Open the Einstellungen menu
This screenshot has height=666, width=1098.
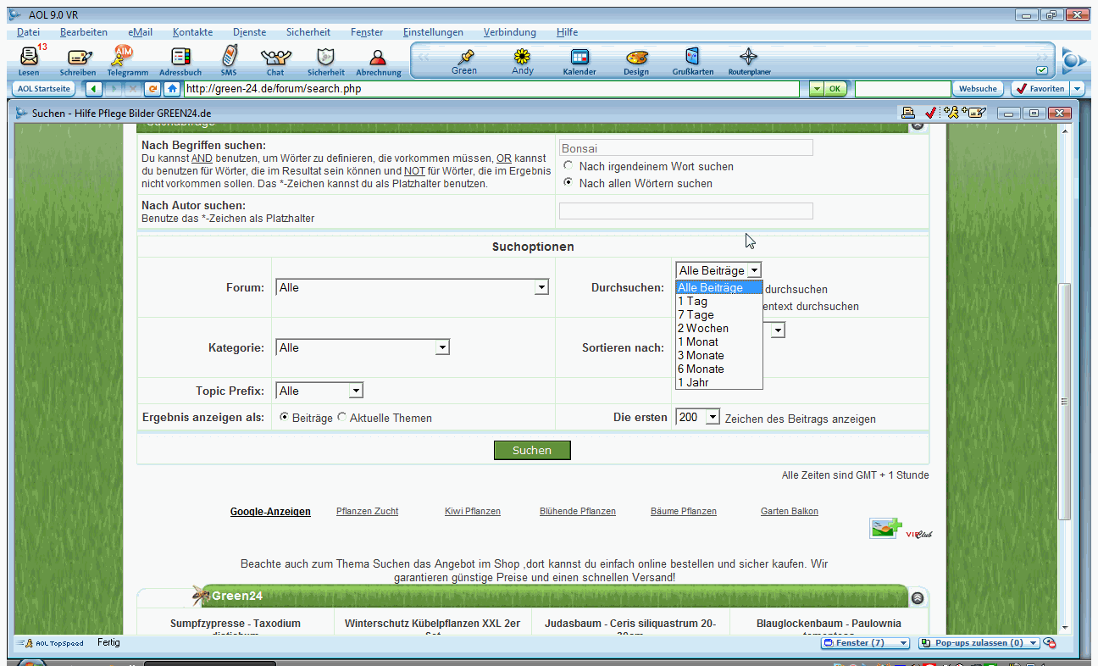(x=433, y=32)
